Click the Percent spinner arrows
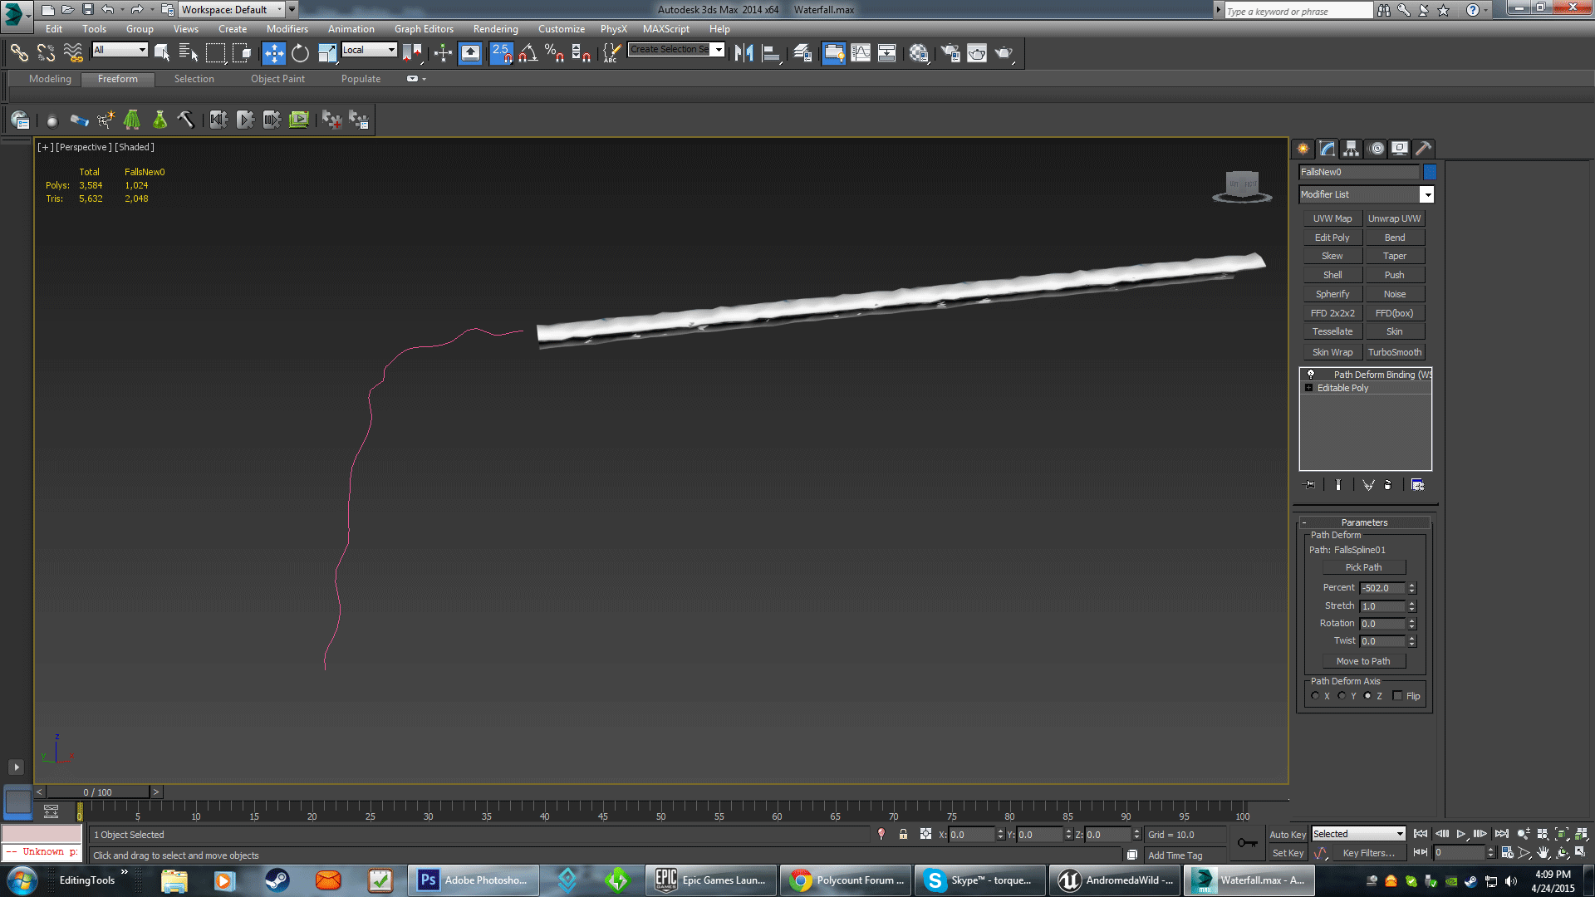This screenshot has width=1595, height=897. coord(1411,588)
